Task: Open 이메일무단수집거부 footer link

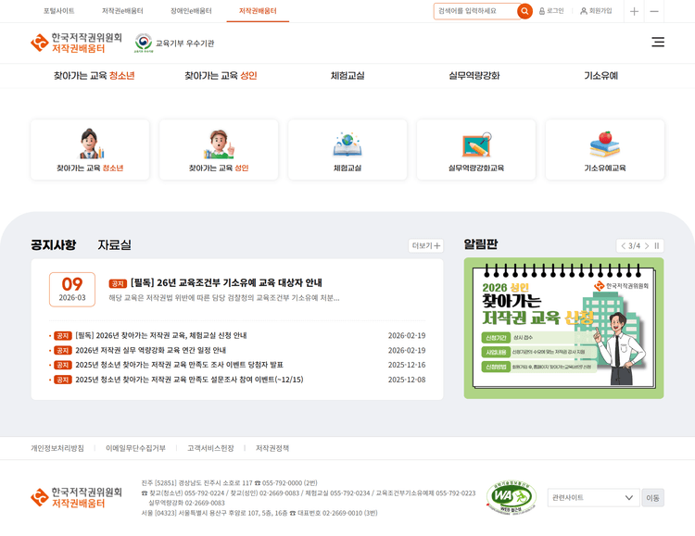Action: point(135,448)
